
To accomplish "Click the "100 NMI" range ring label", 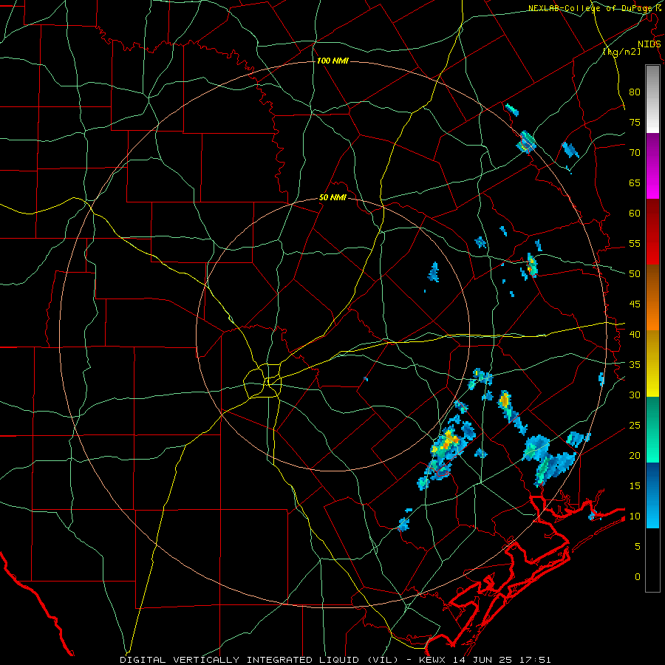I will [332, 61].
